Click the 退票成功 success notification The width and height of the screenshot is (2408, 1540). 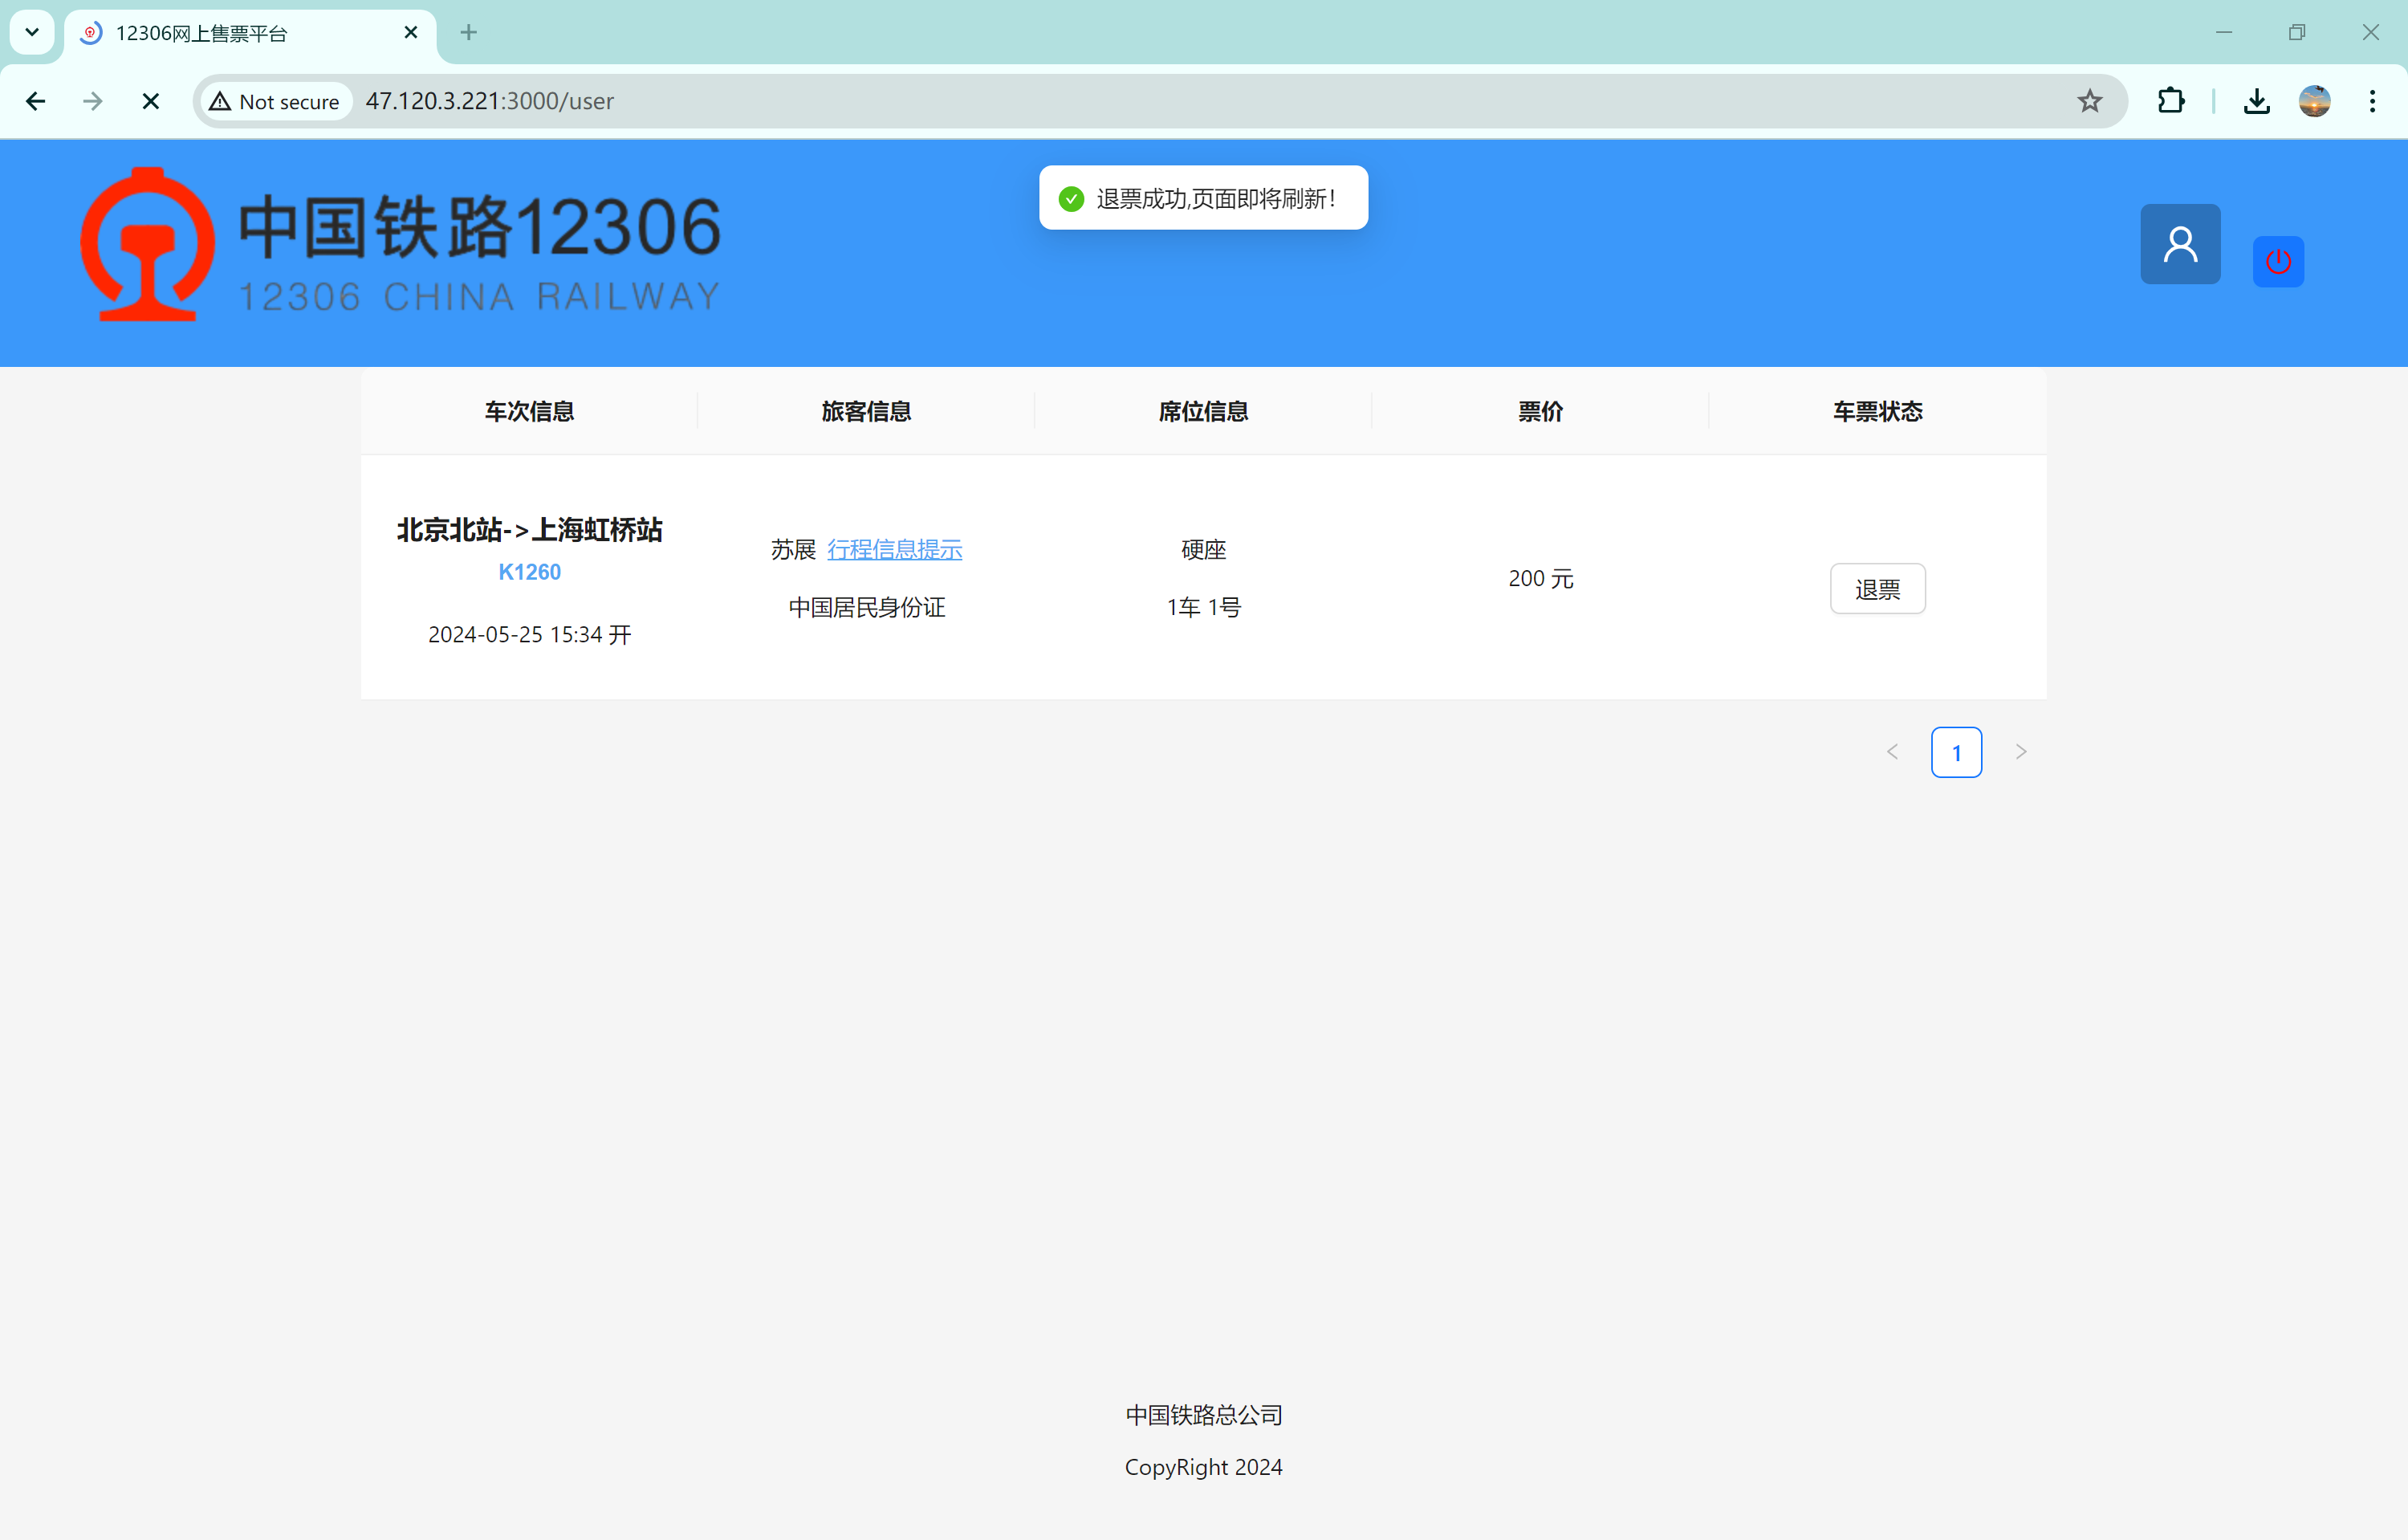tap(1204, 198)
